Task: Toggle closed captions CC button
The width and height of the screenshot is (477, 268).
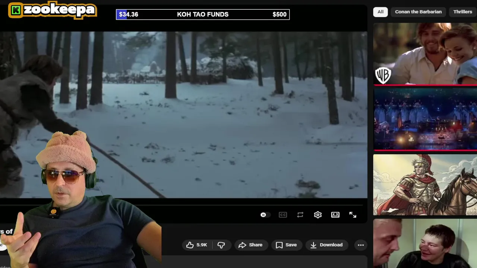Action: (x=283, y=215)
